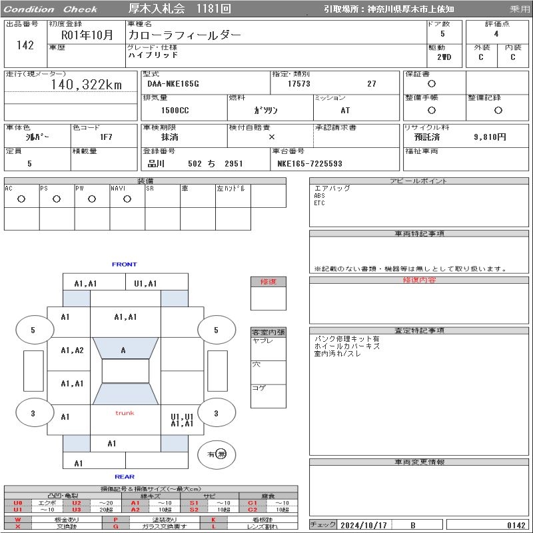Screen dimensions: 533x533
Task: Click the ヤブレ row in 客室内張
Action: pos(268,348)
